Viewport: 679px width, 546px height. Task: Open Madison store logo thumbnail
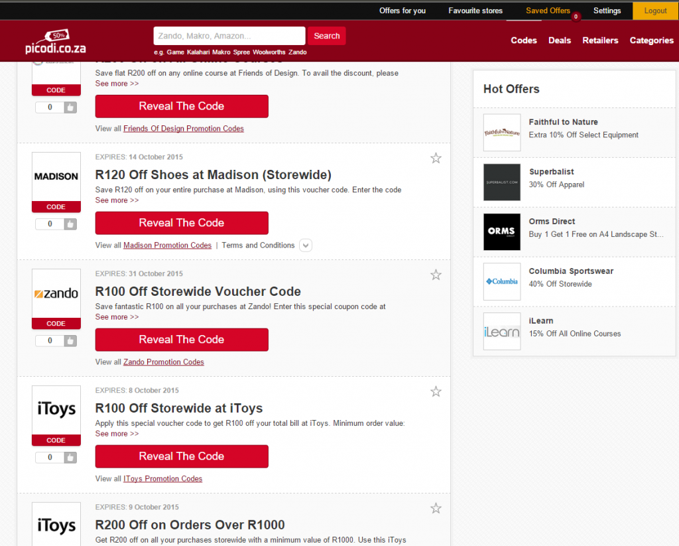[x=56, y=176]
